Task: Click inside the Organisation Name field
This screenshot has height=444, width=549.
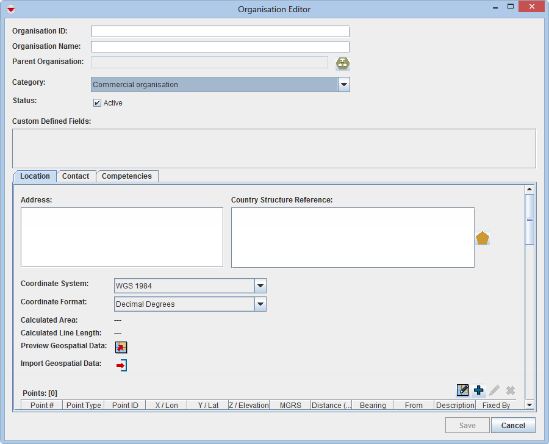Action: point(220,46)
